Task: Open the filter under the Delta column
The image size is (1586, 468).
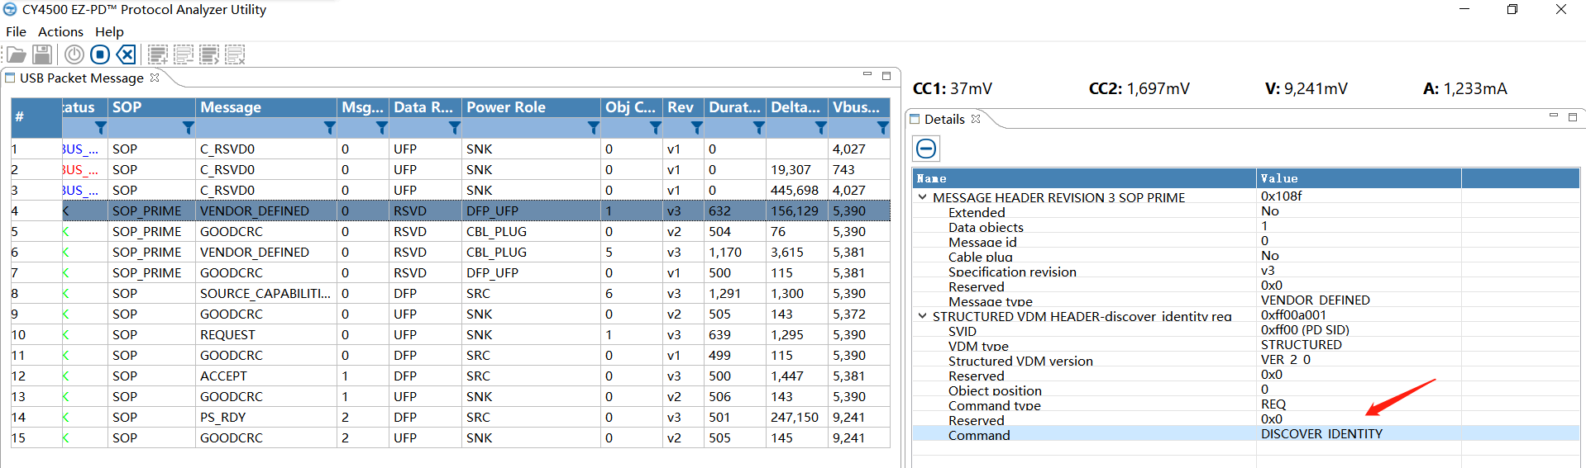Action: [820, 128]
